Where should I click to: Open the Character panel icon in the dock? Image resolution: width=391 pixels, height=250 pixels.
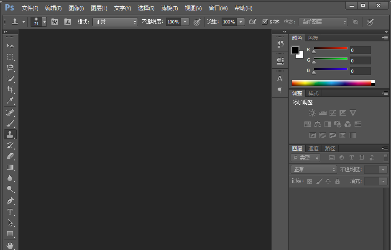click(280, 78)
